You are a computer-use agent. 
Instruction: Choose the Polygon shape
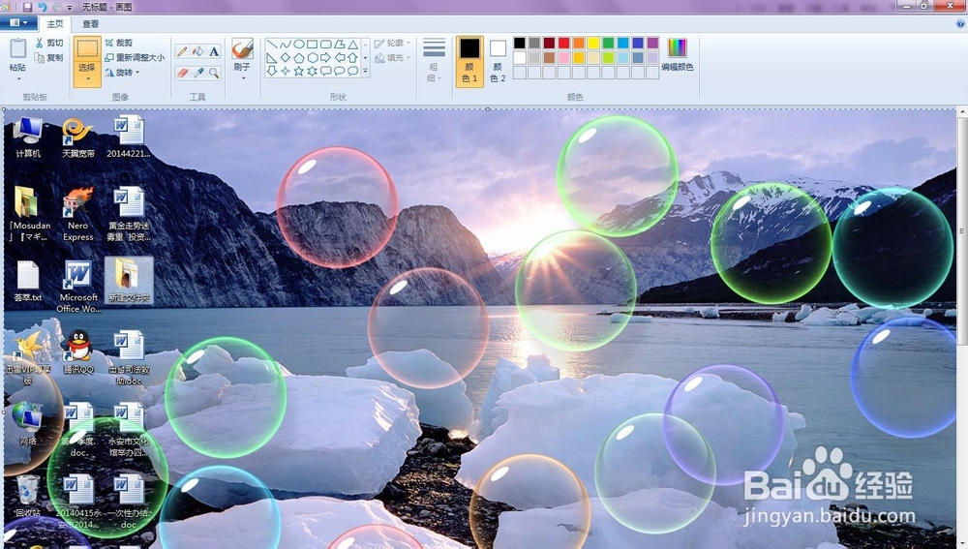click(340, 45)
